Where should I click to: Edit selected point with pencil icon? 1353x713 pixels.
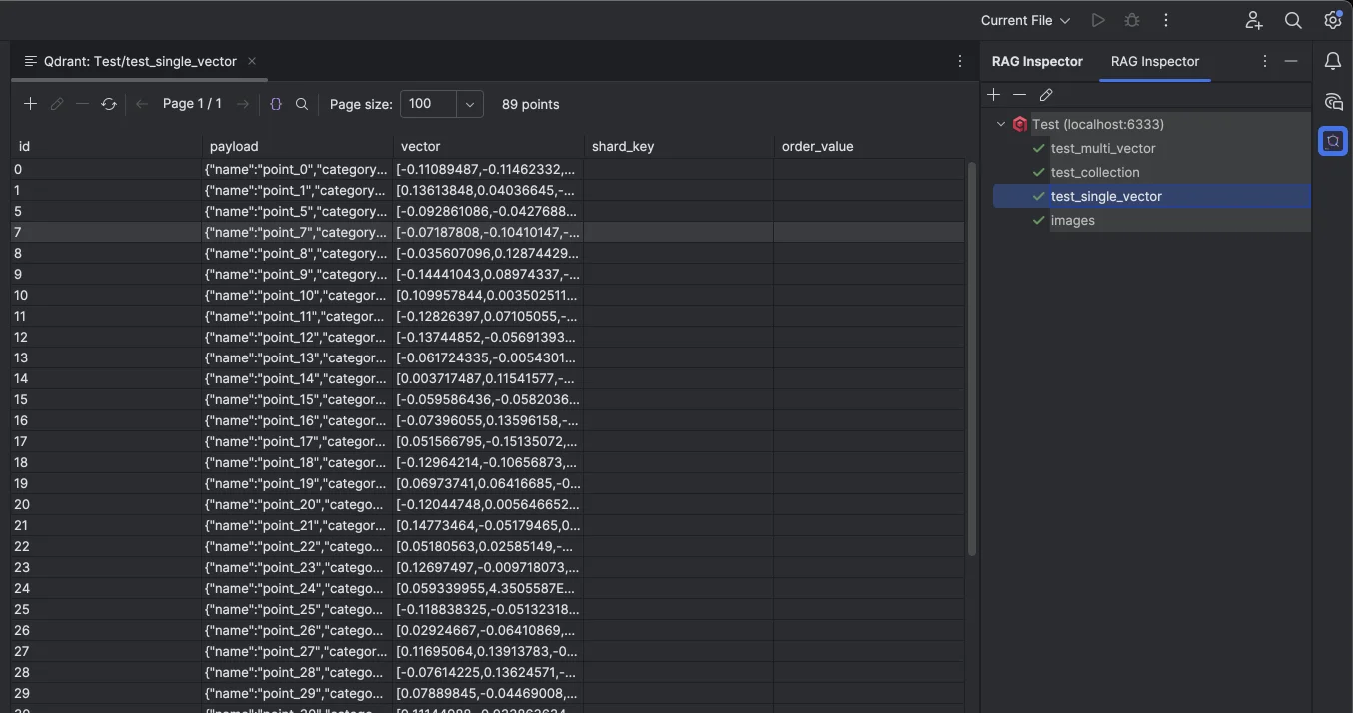[x=57, y=104]
